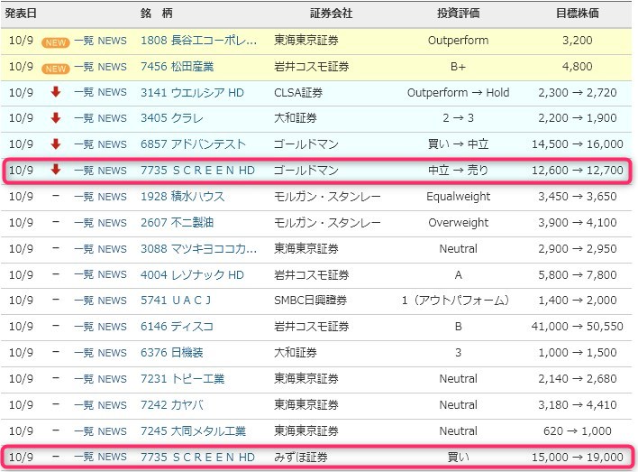This screenshot has width=638, height=472.
Task: Open the 一覧 list for 5741 UACJ
Action: [x=83, y=301]
